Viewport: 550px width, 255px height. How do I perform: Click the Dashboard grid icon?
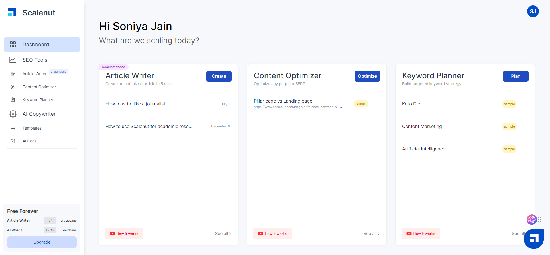point(13,45)
